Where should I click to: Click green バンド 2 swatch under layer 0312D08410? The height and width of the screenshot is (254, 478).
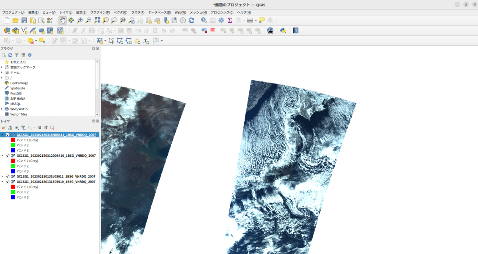coord(13,166)
